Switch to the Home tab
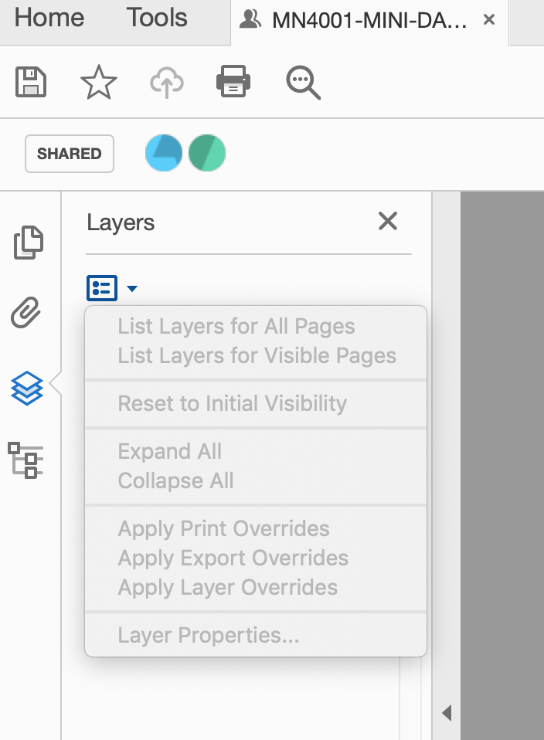This screenshot has width=544, height=740. (x=48, y=18)
